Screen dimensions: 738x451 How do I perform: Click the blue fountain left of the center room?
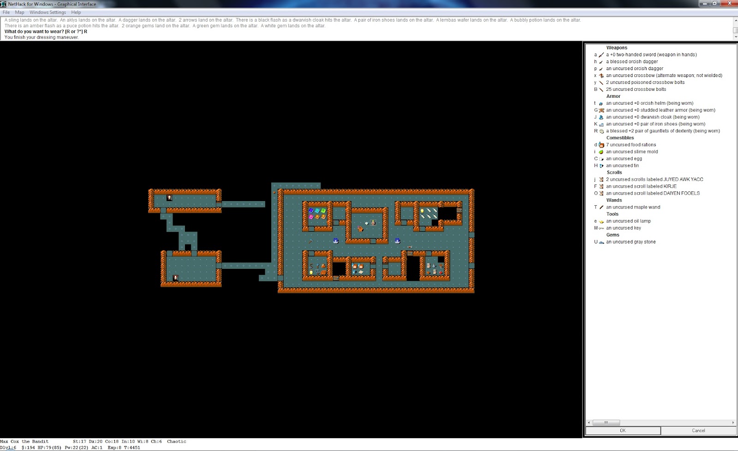pos(336,241)
